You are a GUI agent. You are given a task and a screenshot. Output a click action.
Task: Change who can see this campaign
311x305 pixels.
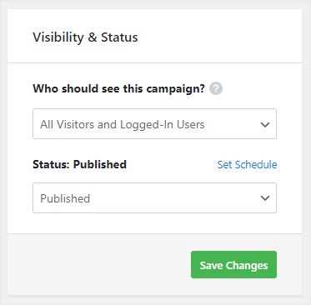[x=154, y=124]
